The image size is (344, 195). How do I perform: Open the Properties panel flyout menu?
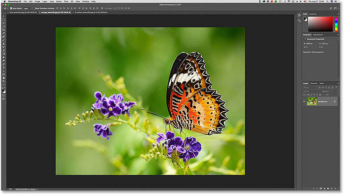[338, 35]
